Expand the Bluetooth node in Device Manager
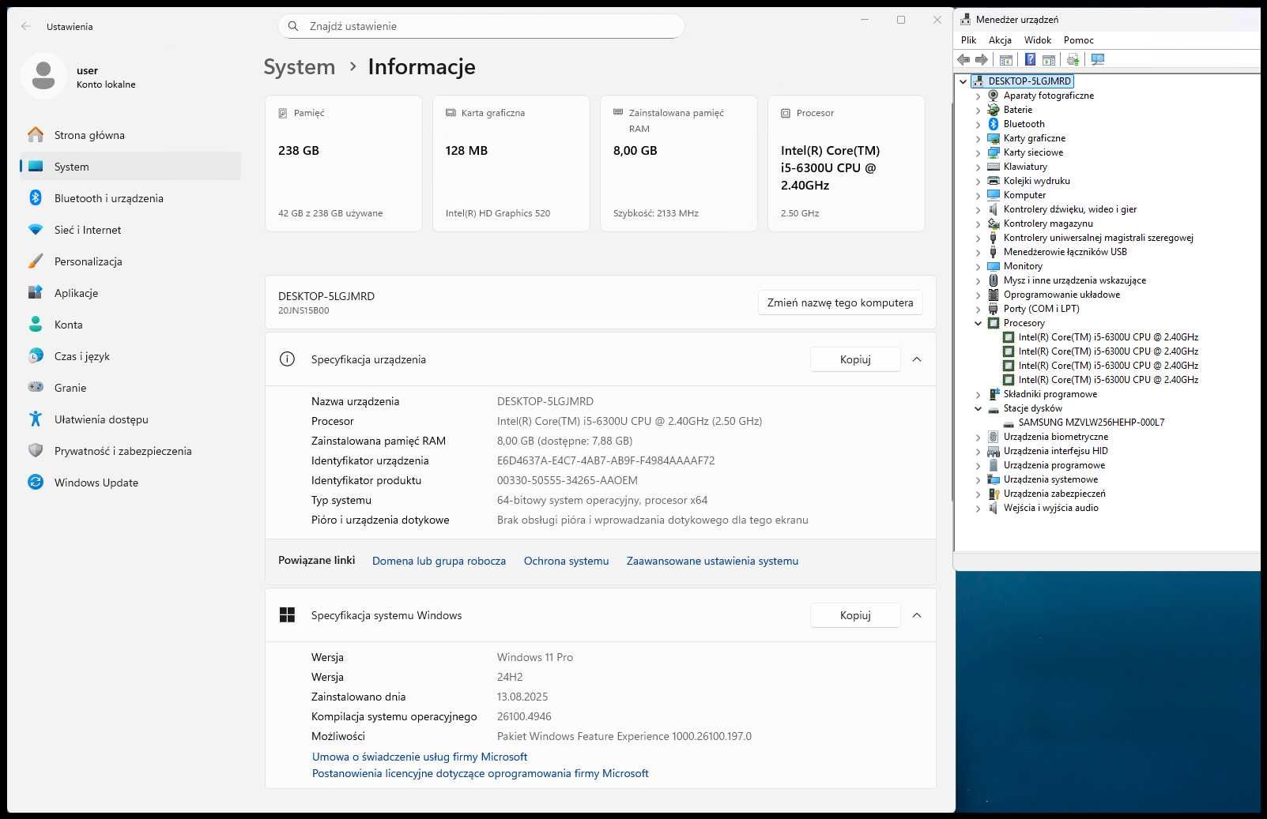The height and width of the screenshot is (819, 1267). pyautogui.click(x=978, y=124)
